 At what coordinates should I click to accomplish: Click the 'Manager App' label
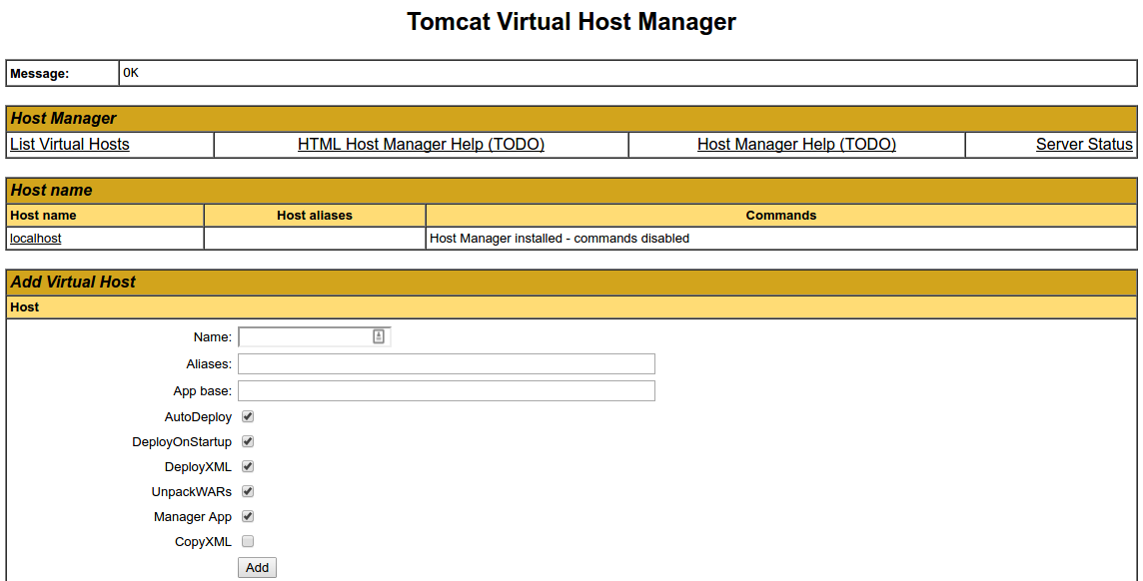[193, 517]
